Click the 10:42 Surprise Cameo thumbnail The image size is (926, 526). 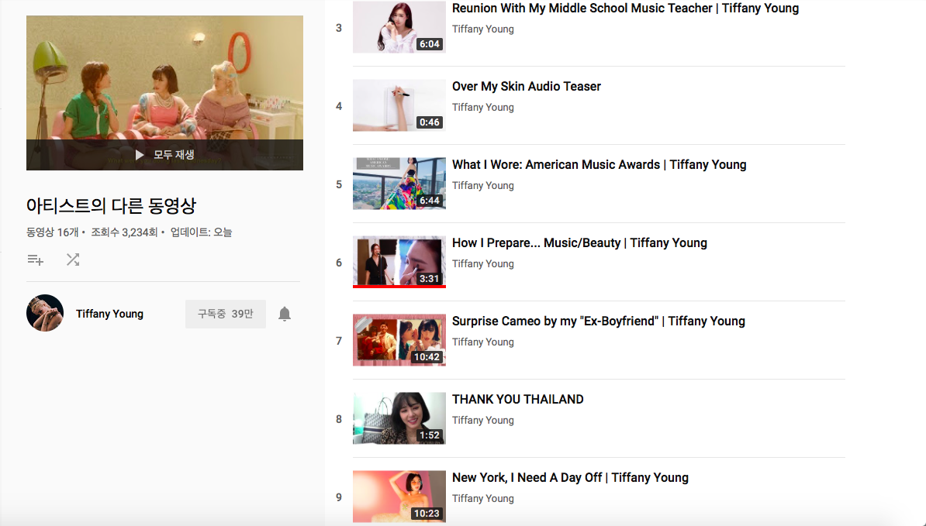point(399,340)
